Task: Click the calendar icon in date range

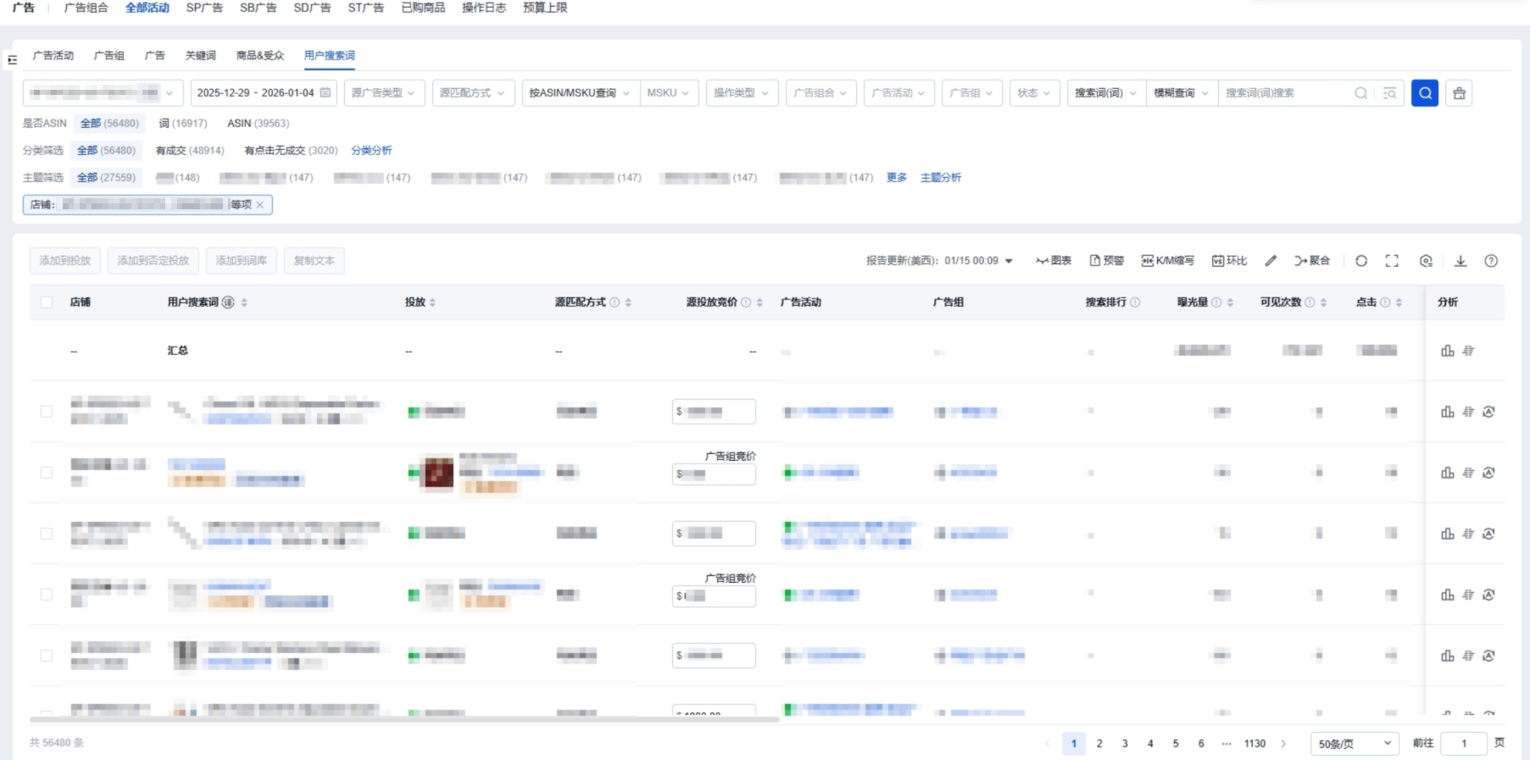Action: [325, 93]
